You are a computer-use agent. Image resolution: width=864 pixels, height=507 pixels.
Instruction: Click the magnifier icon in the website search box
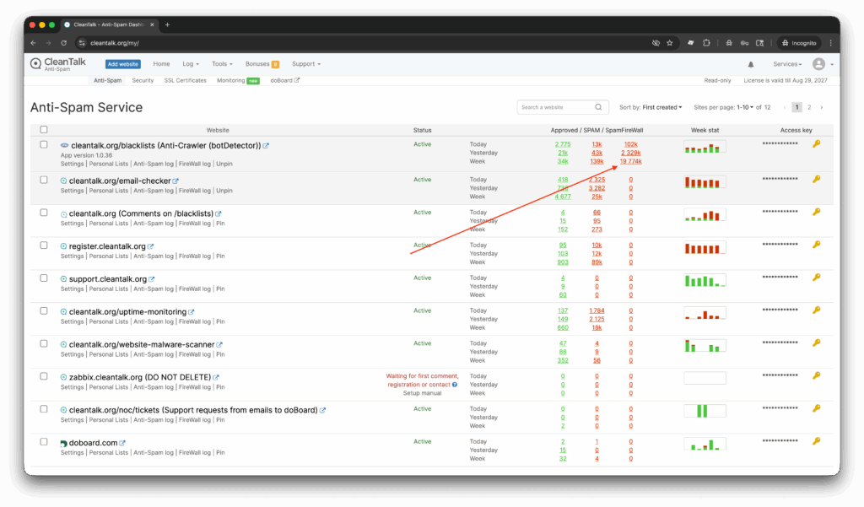(x=599, y=107)
